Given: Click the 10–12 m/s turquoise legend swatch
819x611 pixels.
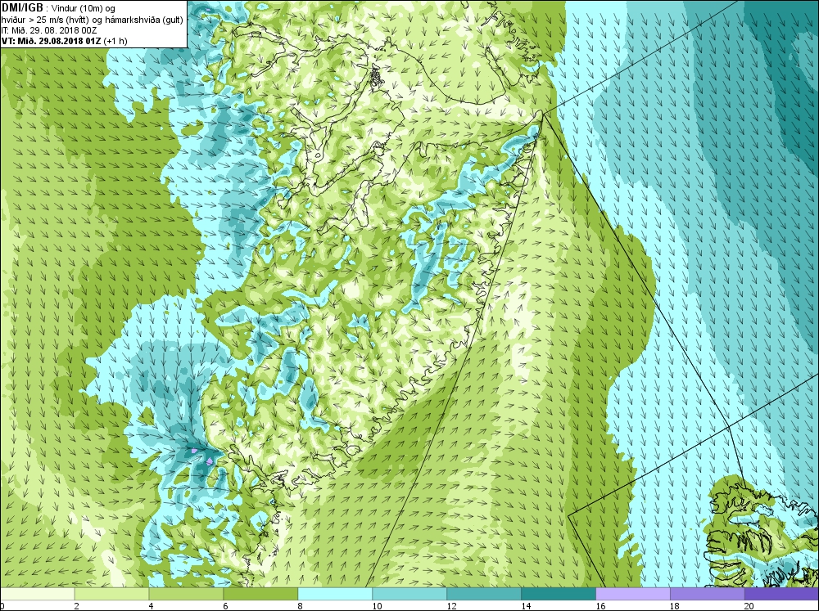Looking at the screenshot, I should click(x=409, y=595).
